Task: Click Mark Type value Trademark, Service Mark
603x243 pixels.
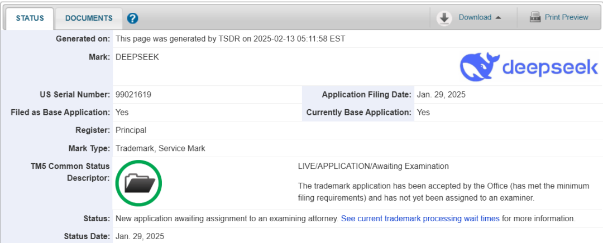Action: [160, 148]
